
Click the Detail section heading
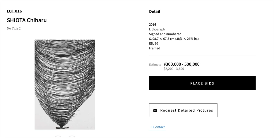coord(155,11)
